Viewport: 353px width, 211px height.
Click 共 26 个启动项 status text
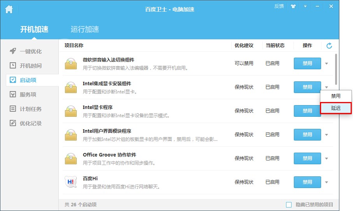pyautogui.click(x=81, y=205)
